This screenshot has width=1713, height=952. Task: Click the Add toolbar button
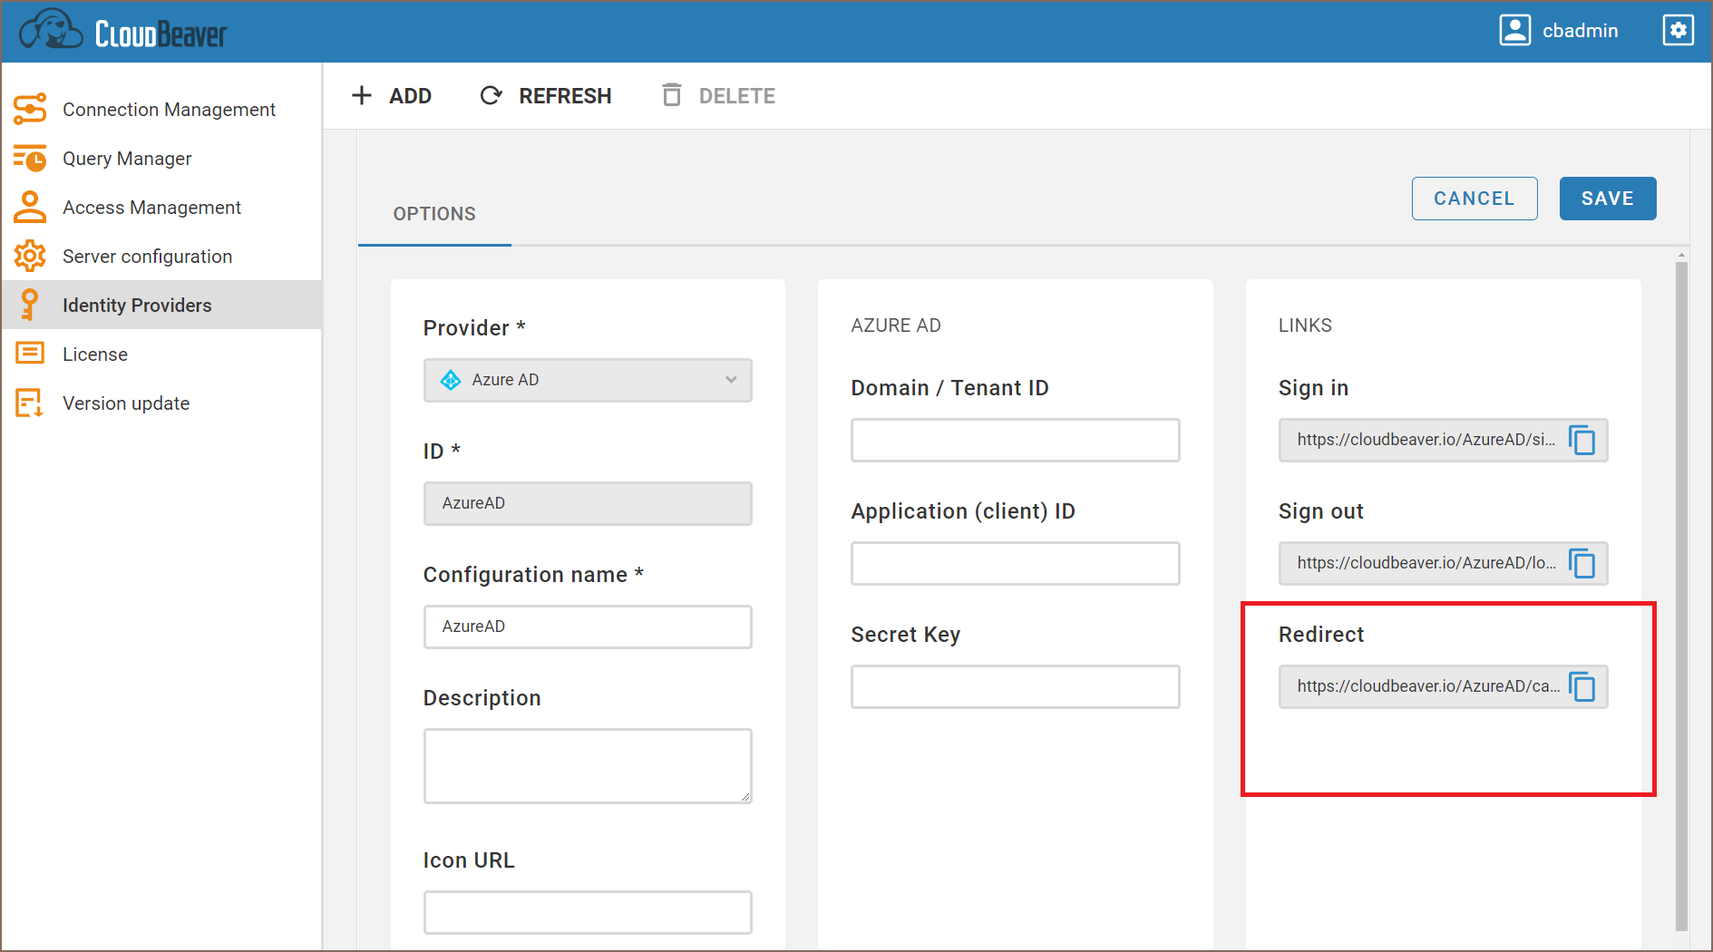point(392,96)
